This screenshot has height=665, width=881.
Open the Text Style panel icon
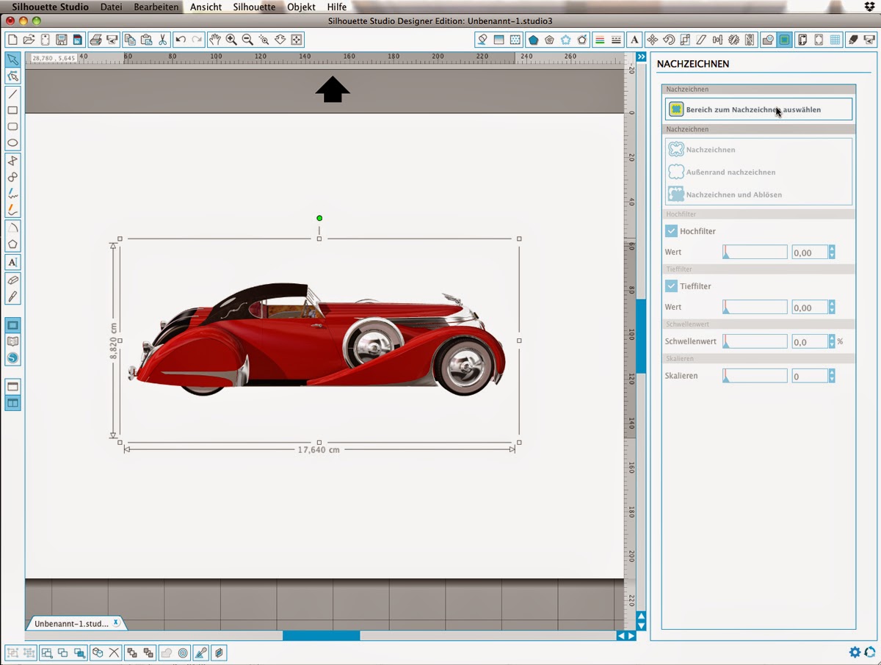tap(634, 40)
